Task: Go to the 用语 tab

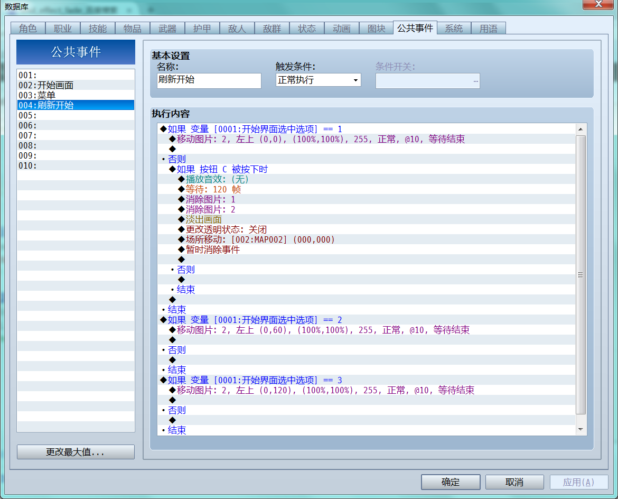Action: (x=489, y=29)
